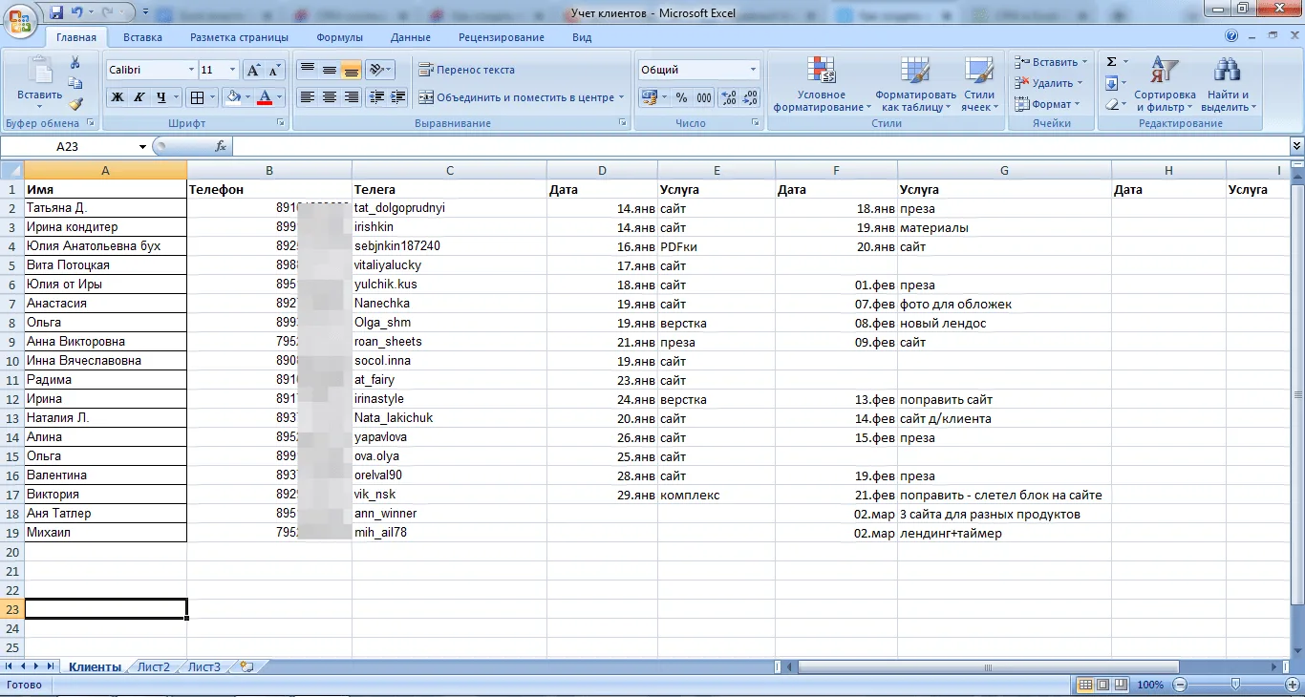Click the zoom slider handle
The image size is (1305, 697).
click(1235, 685)
